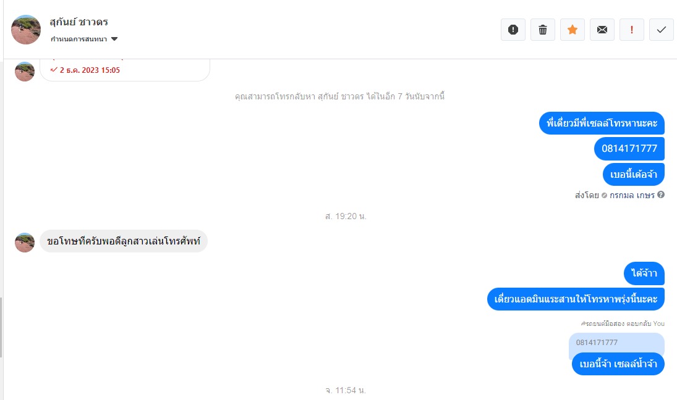Mark as unread with the envelope icon
Screen dimensions: 677x400
(x=602, y=30)
